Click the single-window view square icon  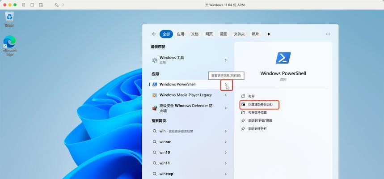tap(32, 5)
